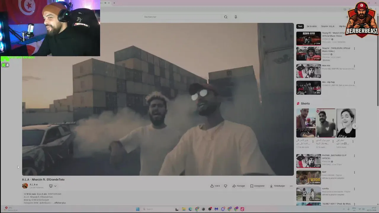379x213 pixels.
Task: Show next Shorts with arrow chevron
Action: click(355, 126)
